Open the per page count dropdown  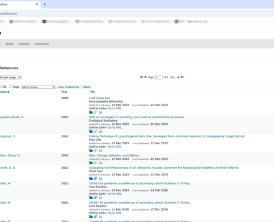click(x=11, y=77)
